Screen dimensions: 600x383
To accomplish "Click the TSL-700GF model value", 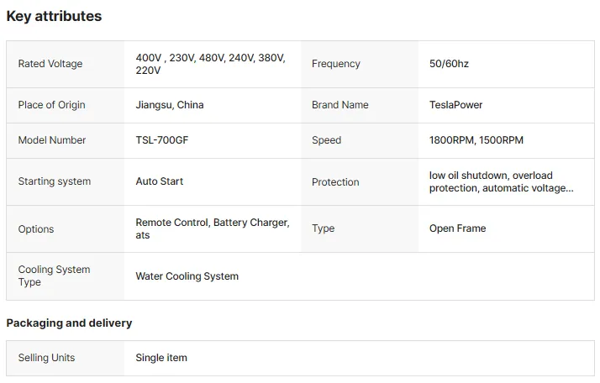I will point(162,140).
